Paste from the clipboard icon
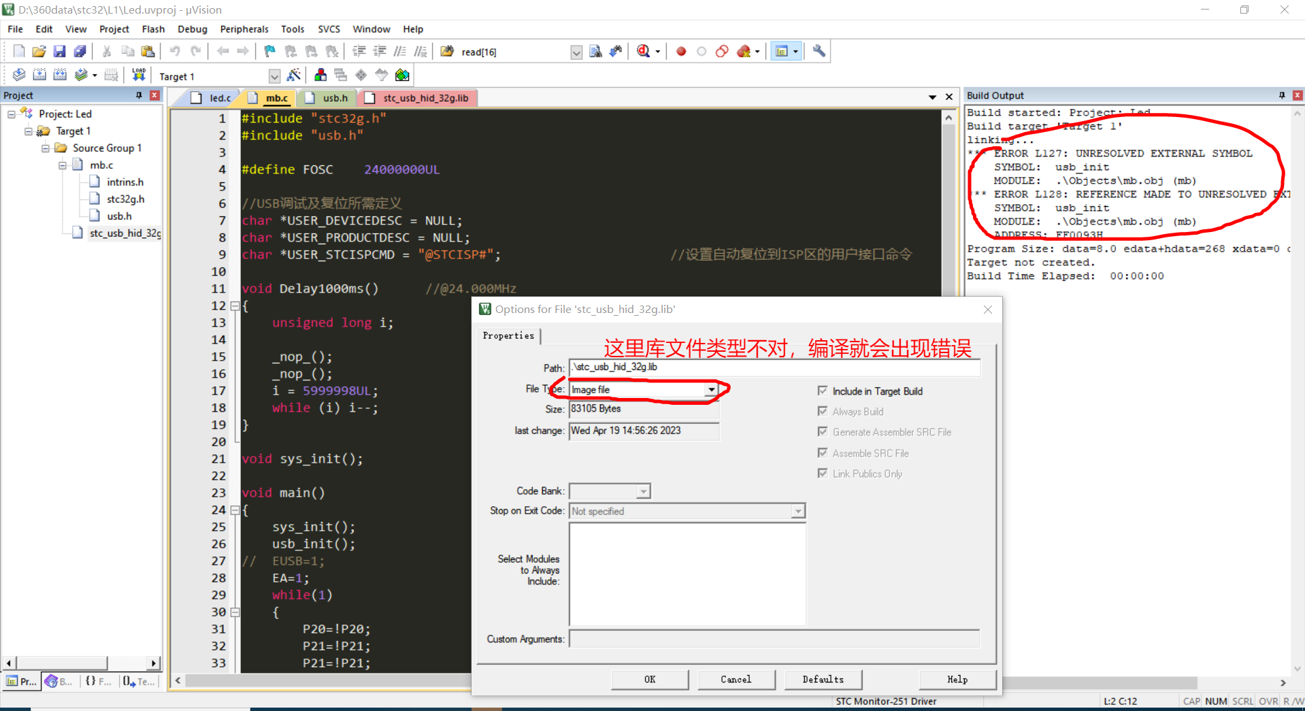Image resolution: width=1305 pixels, height=711 pixels. pyautogui.click(x=148, y=52)
